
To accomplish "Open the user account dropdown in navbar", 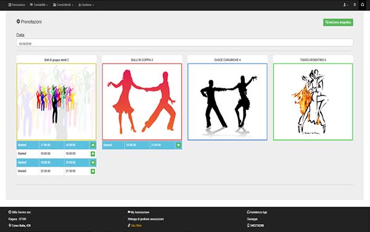I will (345, 5).
